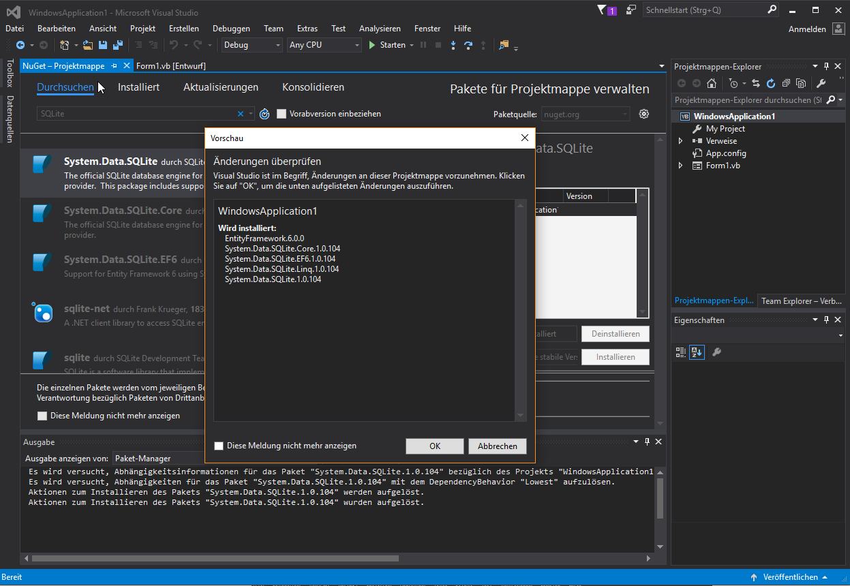Open NuGet settings gear icon
The image size is (850, 586).
(643, 114)
